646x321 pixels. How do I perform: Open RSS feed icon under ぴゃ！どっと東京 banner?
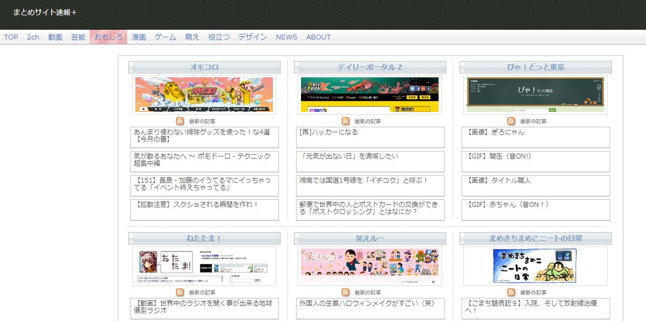pos(511,121)
